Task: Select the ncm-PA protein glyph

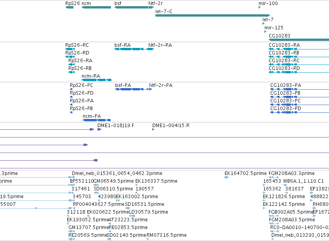Action: click(x=97, y=120)
